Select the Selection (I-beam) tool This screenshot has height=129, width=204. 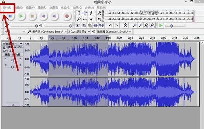click(79, 13)
